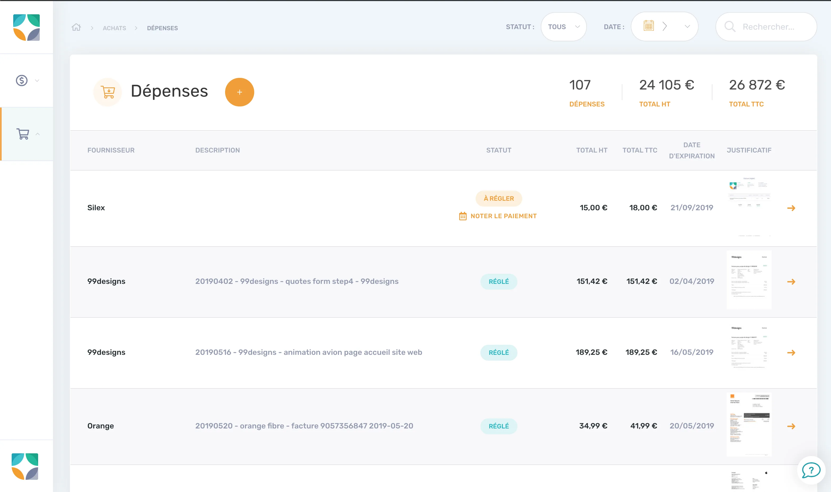Click the calendar icon next to Noter le paiement
This screenshot has width=831, height=492.
click(x=462, y=216)
